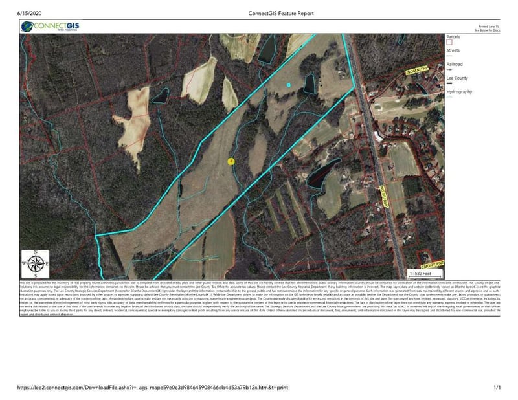Click the compass rose on the map
Screen dimensions: 518x400
36,263
